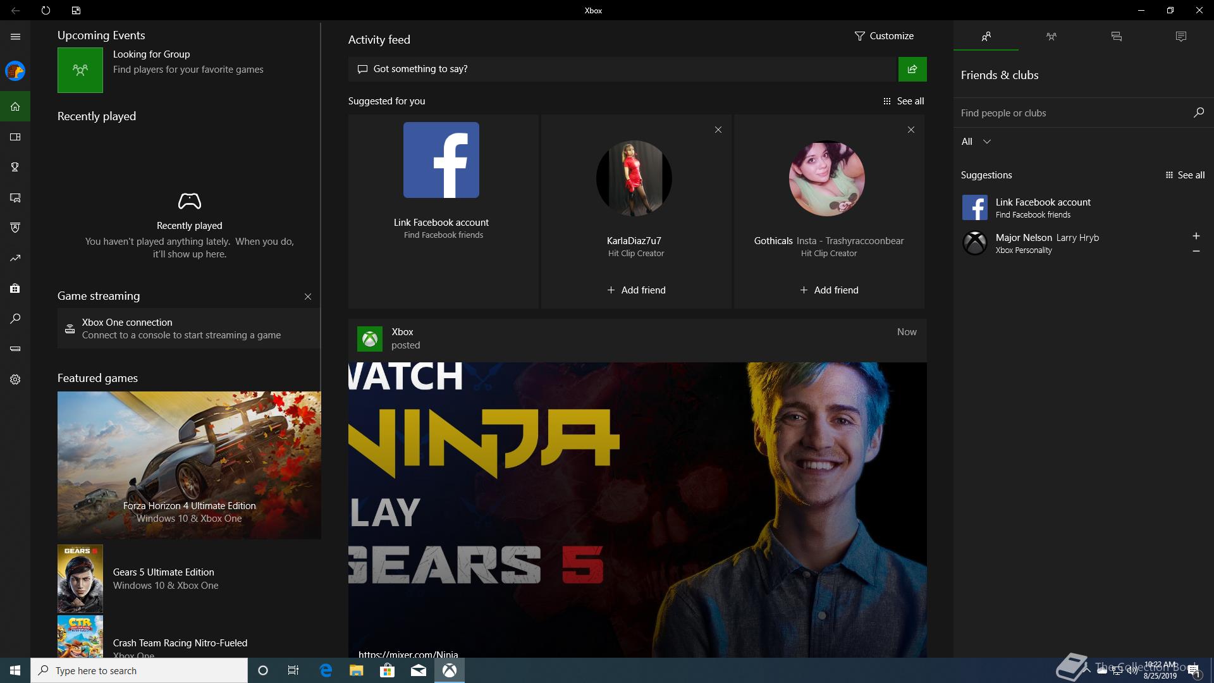Viewport: 1214px width, 683px height.
Task: See all friend Suggestions in right panel
Action: 1185,175
